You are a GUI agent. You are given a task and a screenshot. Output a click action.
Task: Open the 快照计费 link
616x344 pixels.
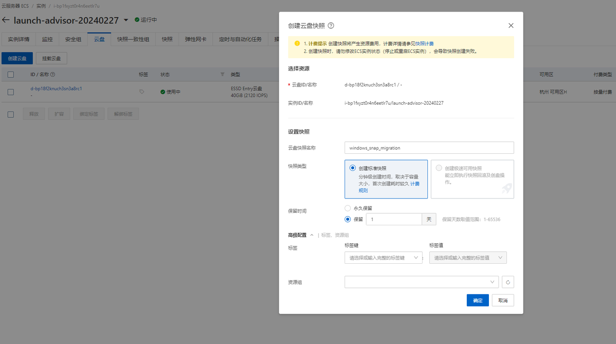424,43
